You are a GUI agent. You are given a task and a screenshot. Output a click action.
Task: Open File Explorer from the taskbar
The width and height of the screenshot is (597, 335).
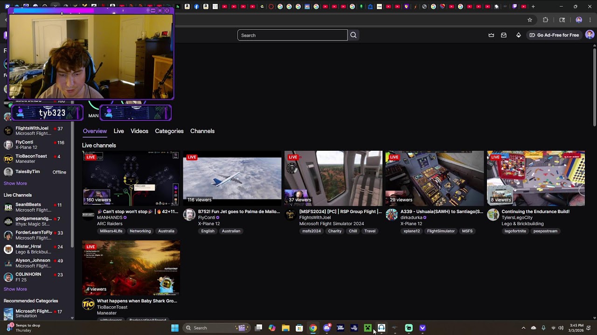coord(285,328)
